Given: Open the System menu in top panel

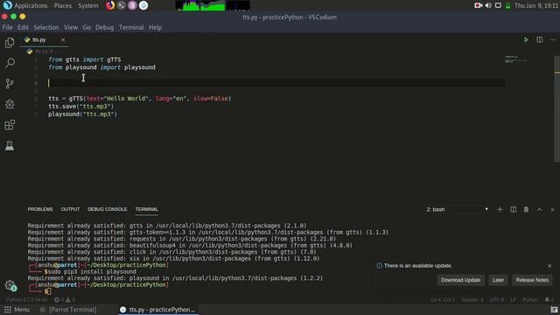Looking at the screenshot, I should (x=87, y=6).
